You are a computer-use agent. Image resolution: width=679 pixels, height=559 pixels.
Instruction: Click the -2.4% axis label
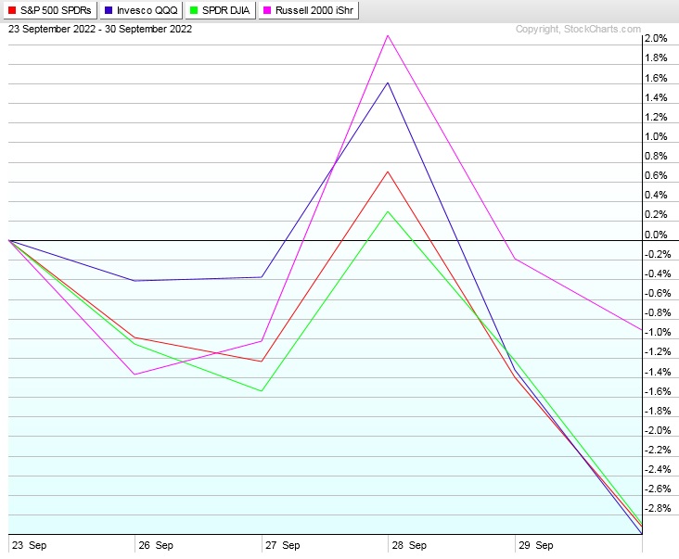point(658,469)
